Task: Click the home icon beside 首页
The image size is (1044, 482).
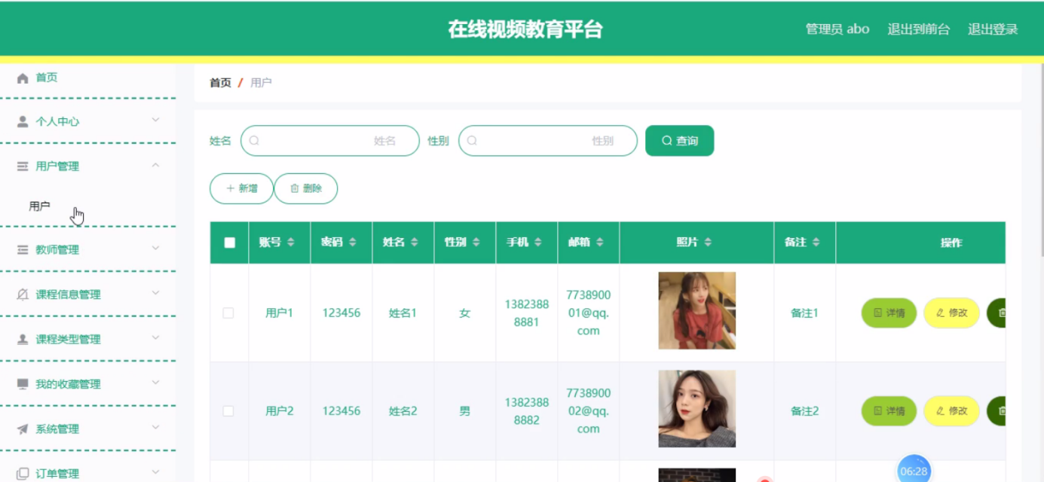Action: tap(23, 78)
